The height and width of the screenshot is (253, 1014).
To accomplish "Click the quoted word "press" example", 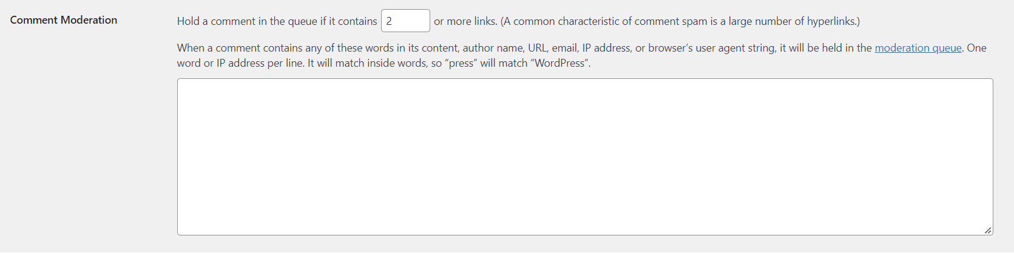I will (462, 63).
